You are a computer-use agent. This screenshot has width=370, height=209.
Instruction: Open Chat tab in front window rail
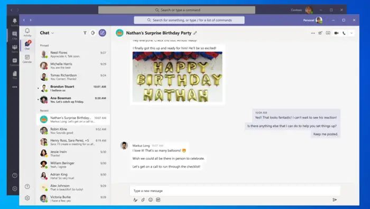coord(27,45)
